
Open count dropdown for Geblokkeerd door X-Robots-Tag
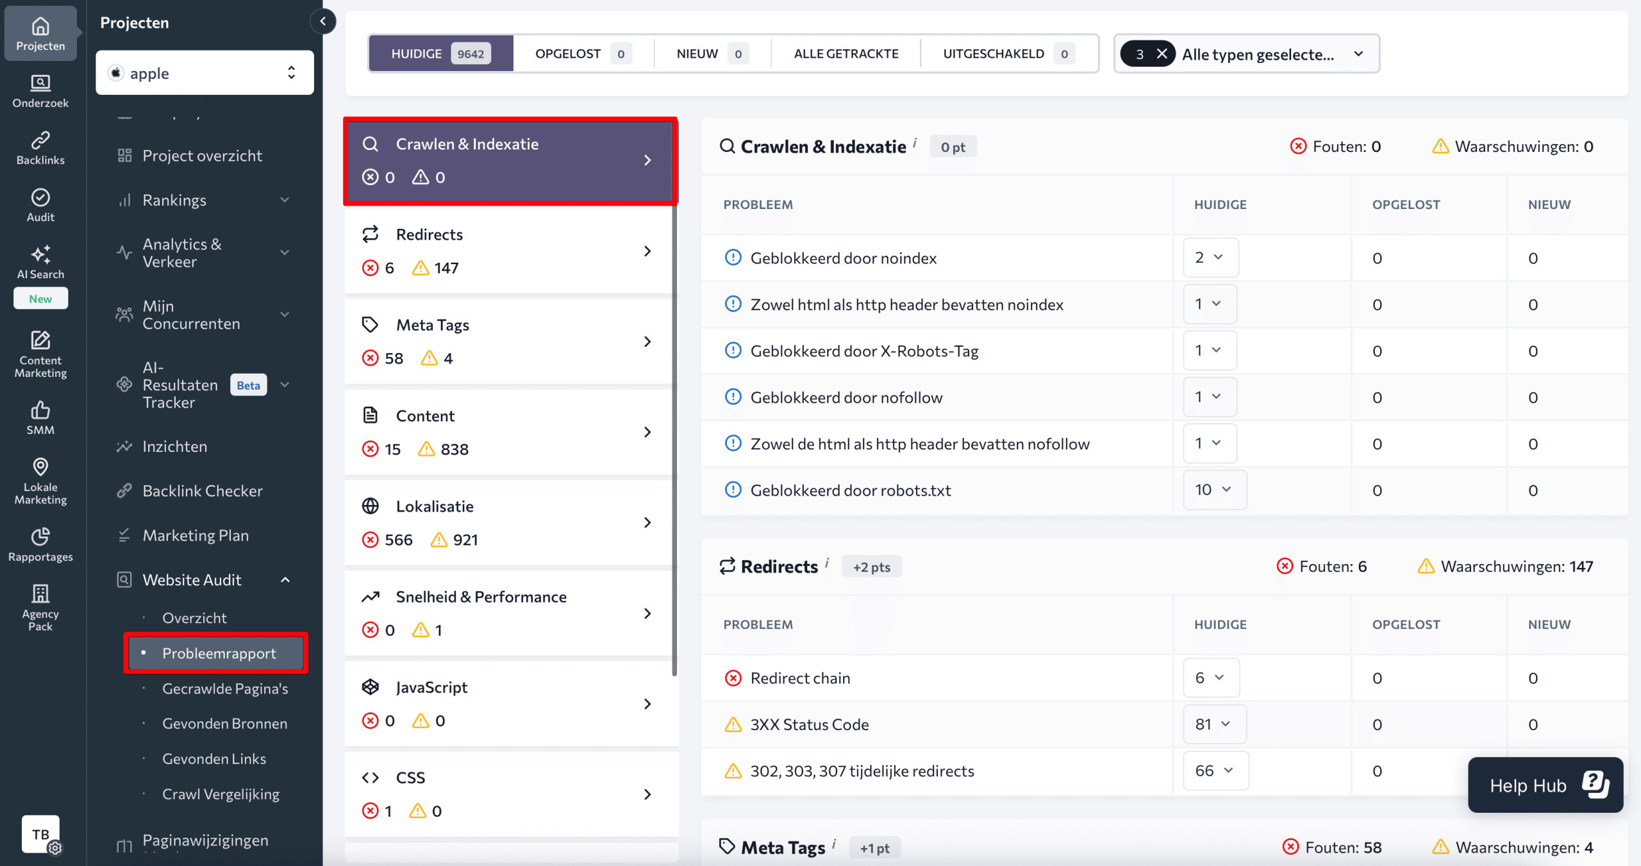click(1210, 351)
